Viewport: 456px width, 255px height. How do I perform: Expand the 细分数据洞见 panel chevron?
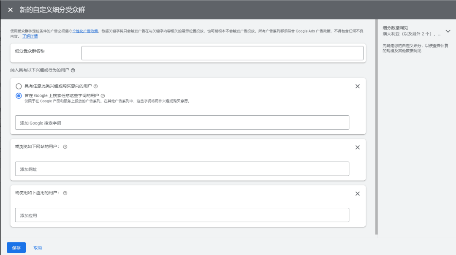click(448, 31)
